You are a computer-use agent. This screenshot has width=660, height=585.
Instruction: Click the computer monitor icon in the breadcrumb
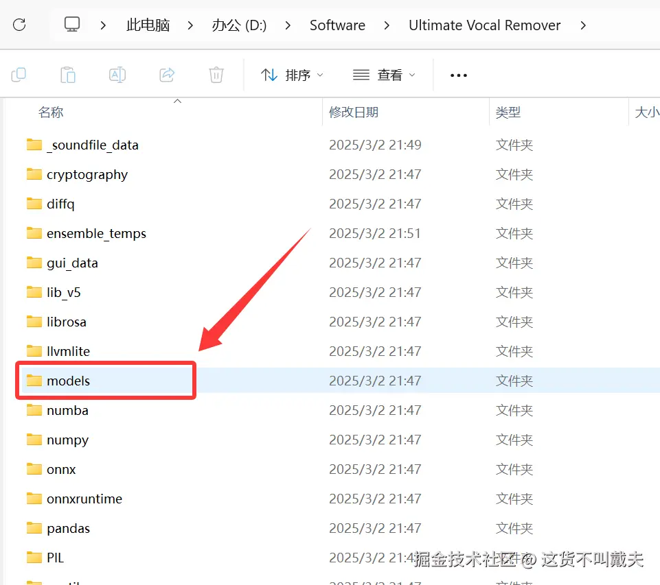(x=72, y=25)
